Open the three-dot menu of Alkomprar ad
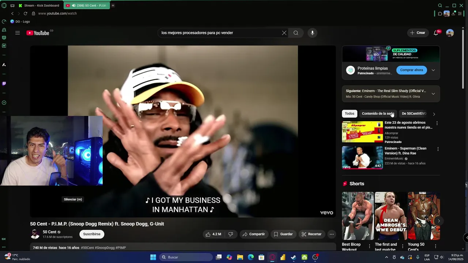Screen dimensions: 468x263 [437, 123]
